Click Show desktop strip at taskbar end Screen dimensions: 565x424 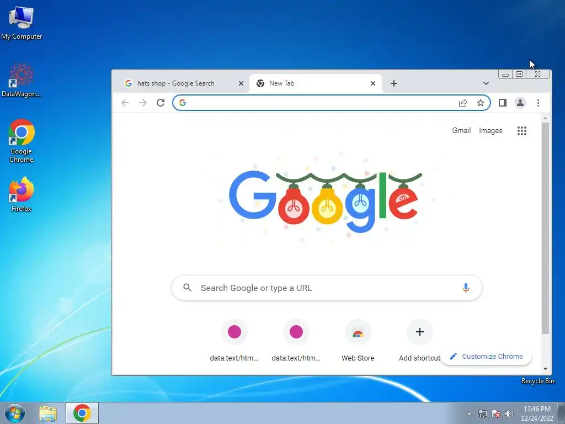pyautogui.click(x=561, y=413)
